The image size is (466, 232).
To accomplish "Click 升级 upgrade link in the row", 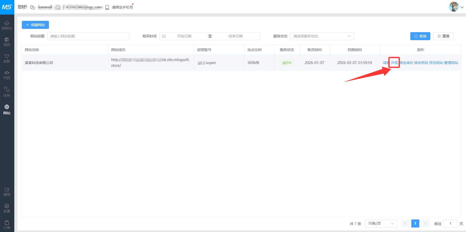I will [394, 63].
